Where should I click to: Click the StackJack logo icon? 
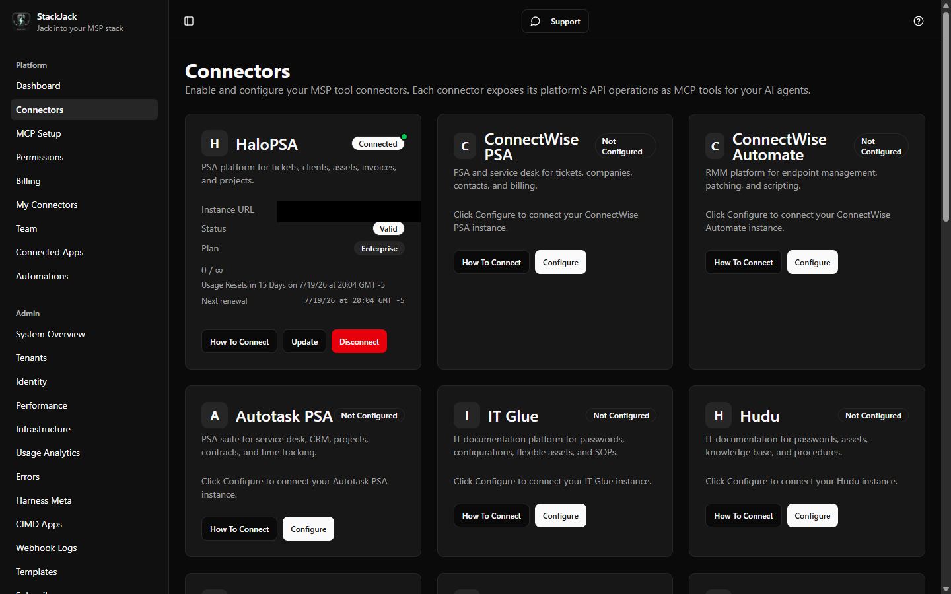click(21, 21)
